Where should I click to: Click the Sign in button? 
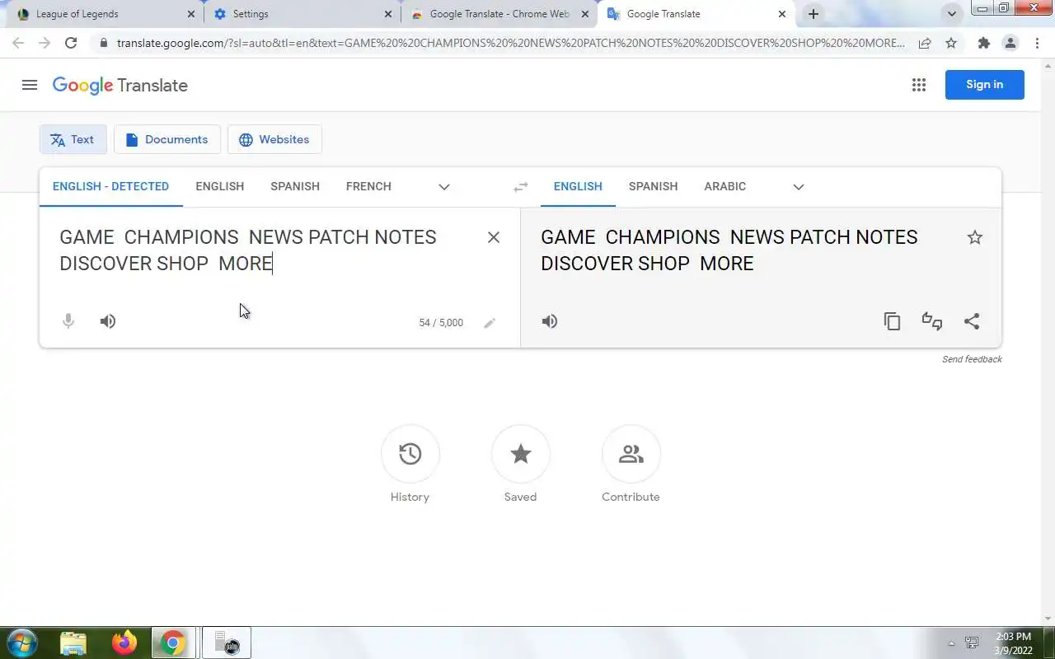pos(985,85)
